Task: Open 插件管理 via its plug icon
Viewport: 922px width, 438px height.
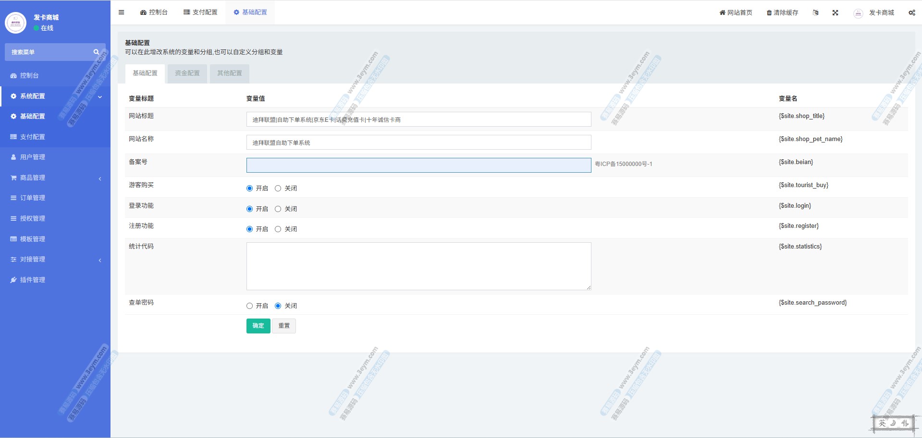Action: point(13,280)
